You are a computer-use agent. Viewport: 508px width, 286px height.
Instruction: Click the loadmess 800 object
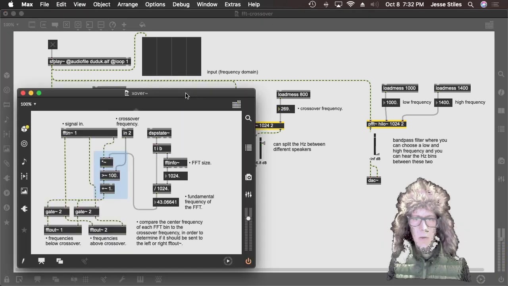(x=293, y=95)
